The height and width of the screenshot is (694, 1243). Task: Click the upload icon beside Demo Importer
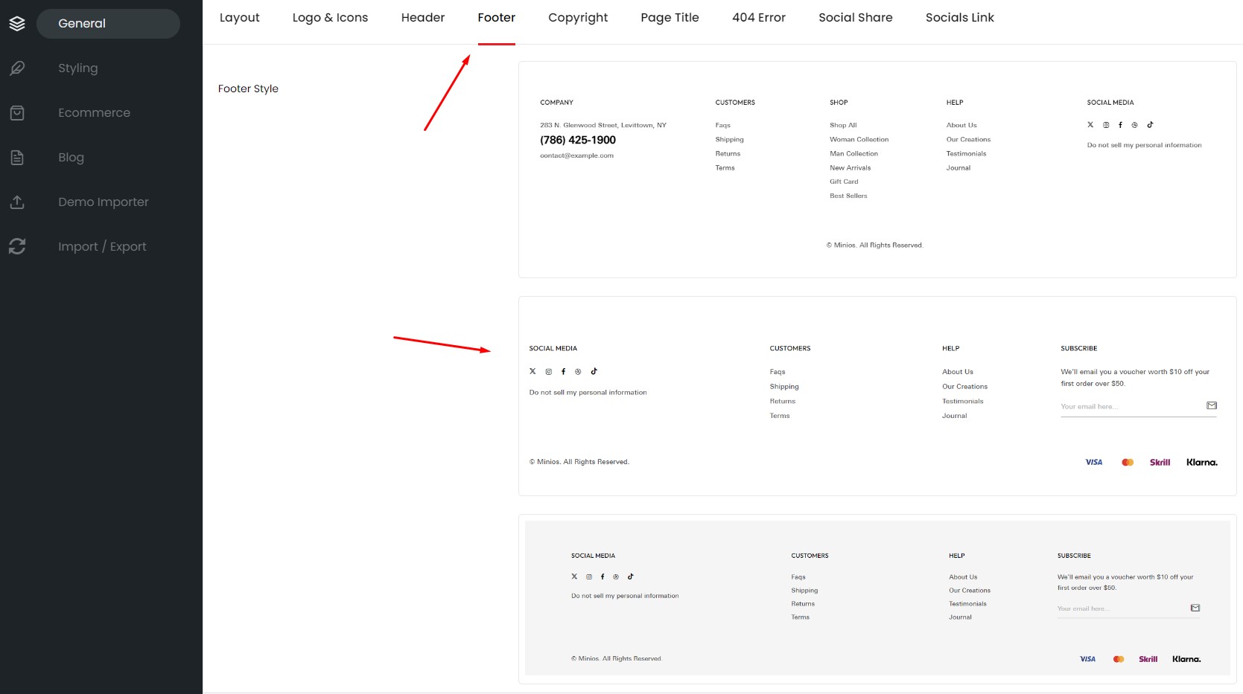[17, 202]
